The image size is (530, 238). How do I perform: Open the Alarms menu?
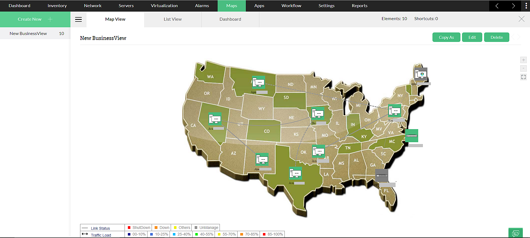(x=202, y=6)
